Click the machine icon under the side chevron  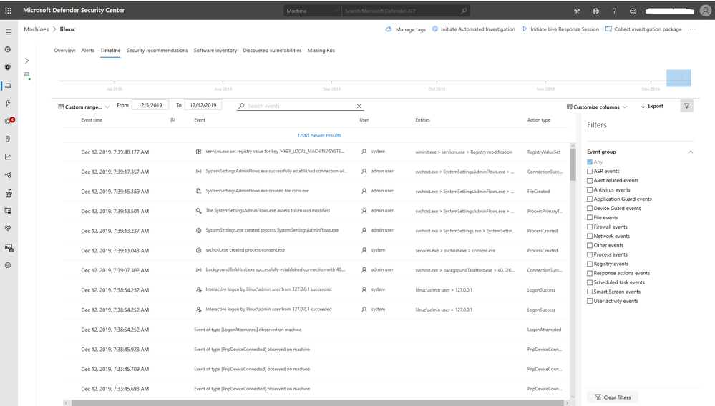tap(27, 75)
